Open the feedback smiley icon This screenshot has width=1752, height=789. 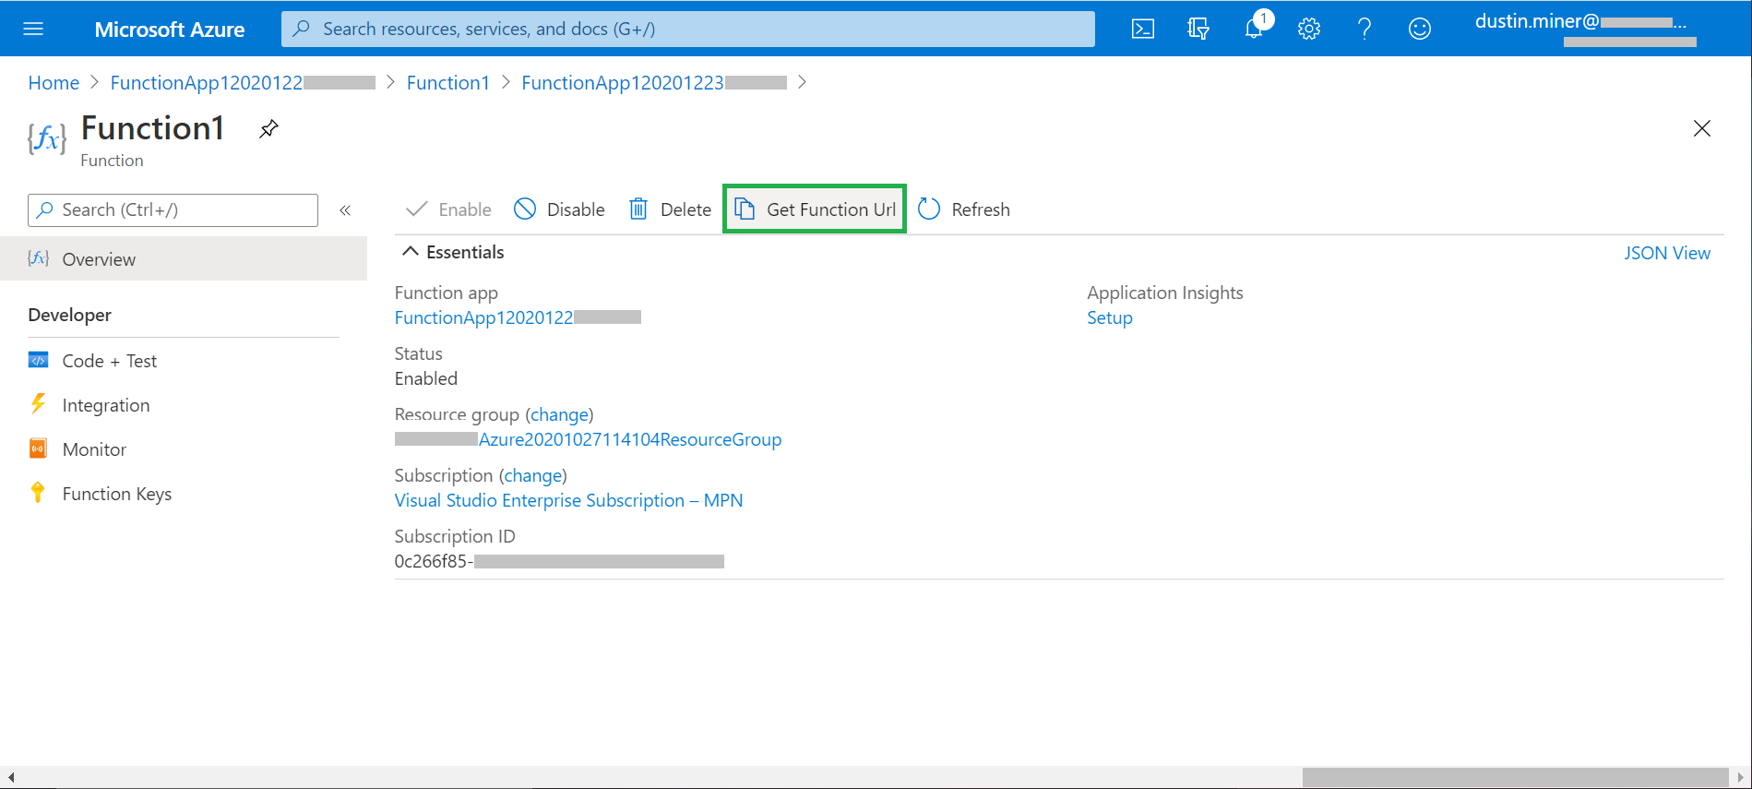click(x=1420, y=29)
